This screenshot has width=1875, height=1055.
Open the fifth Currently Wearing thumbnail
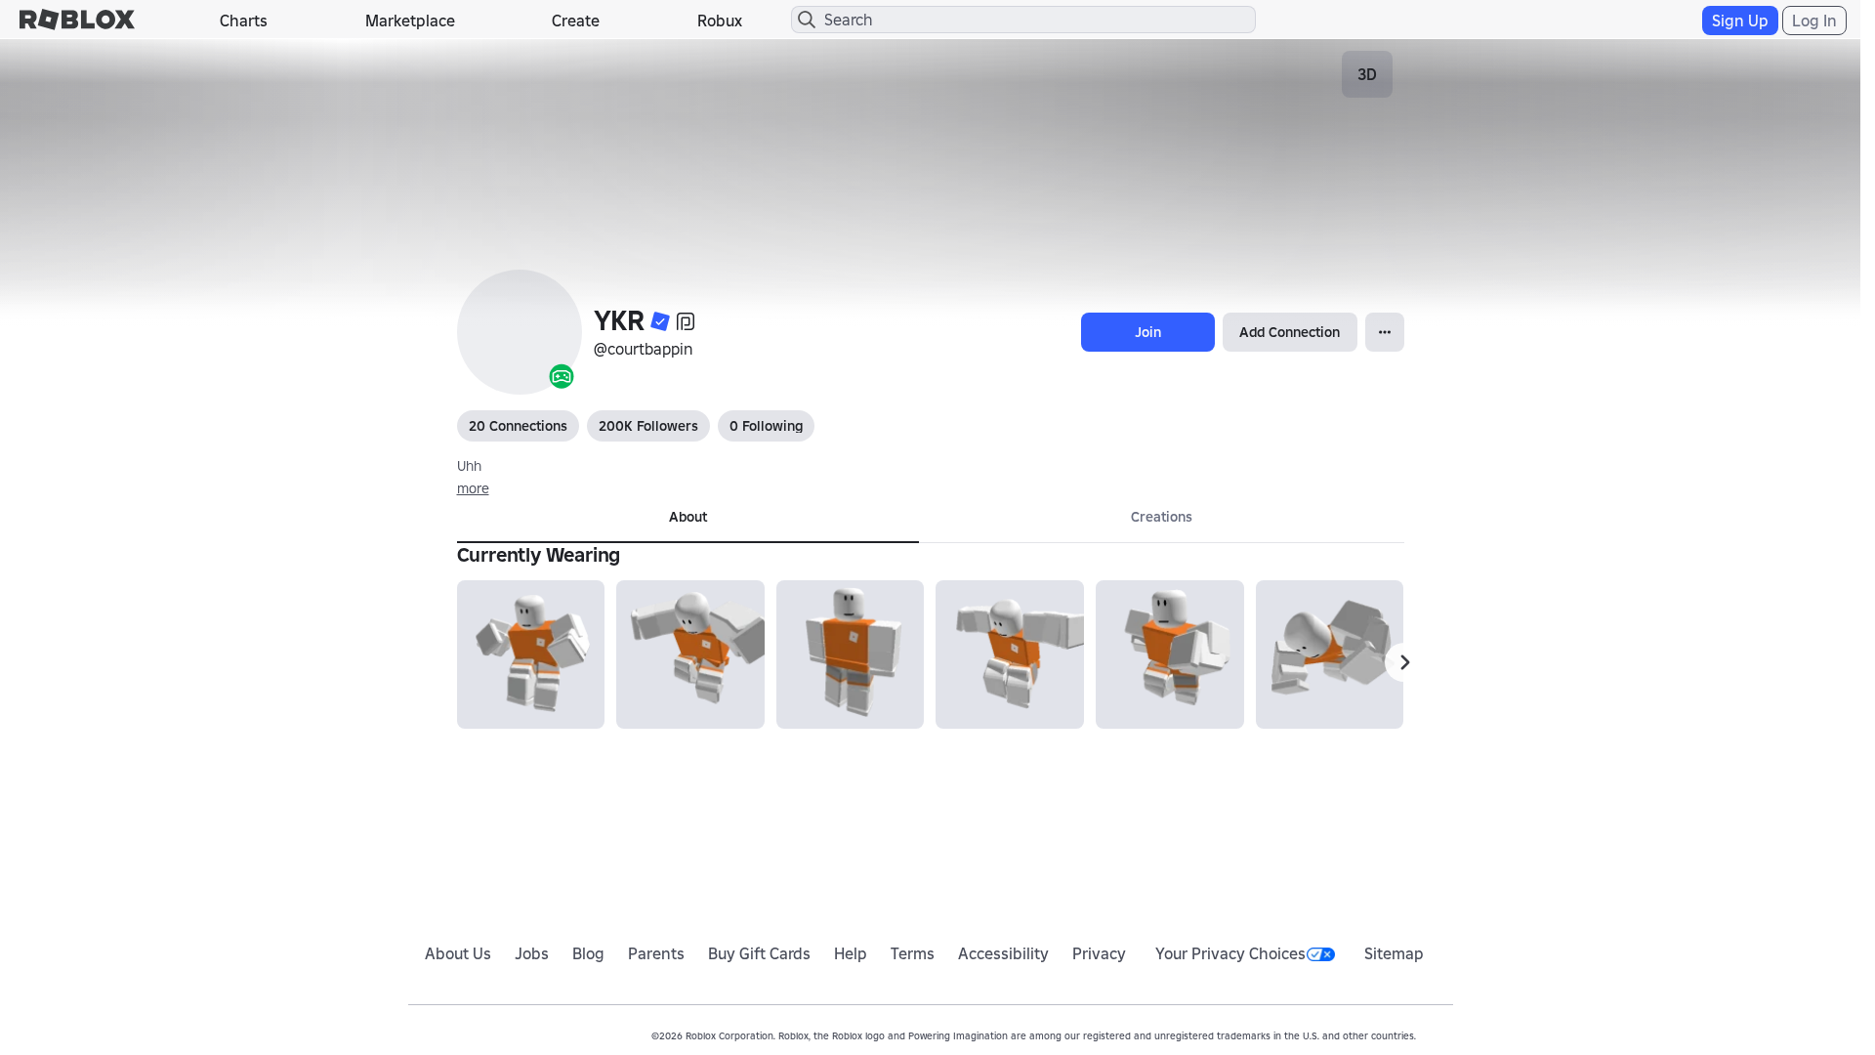1170,654
